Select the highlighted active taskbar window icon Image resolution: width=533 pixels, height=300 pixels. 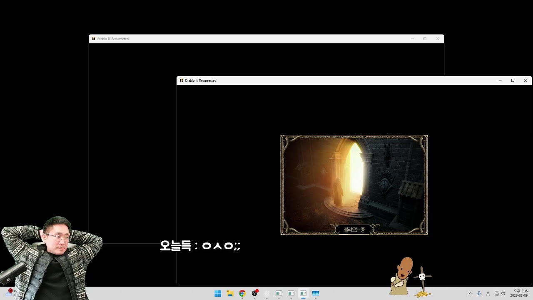pos(303,293)
